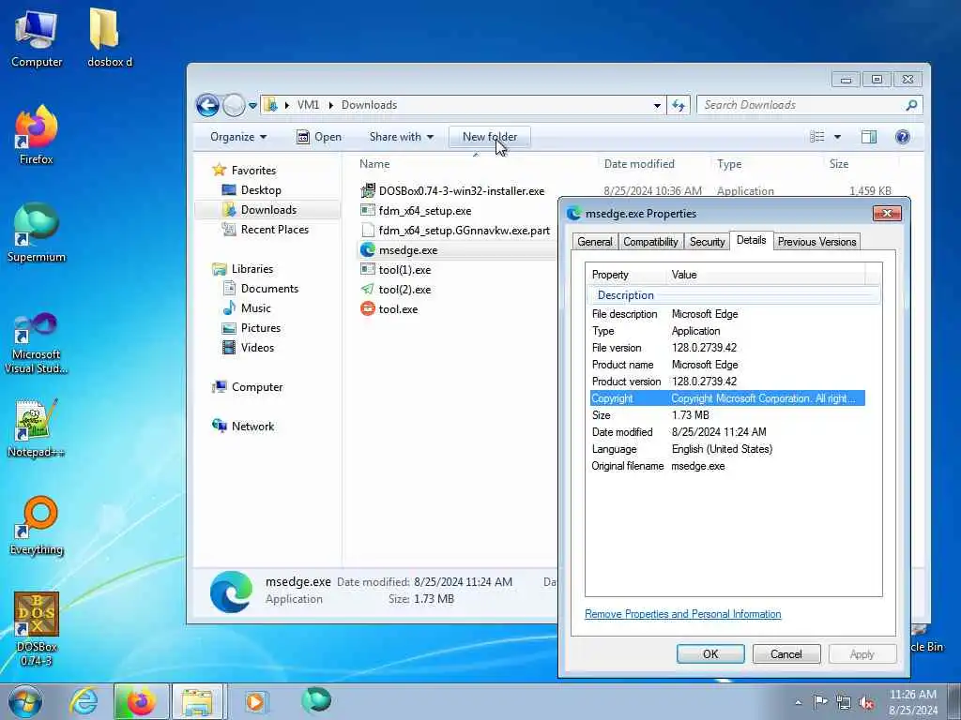
Task: Launch Firefox from the desktop shortcut
Action: pyautogui.click(x=37, y=135)
